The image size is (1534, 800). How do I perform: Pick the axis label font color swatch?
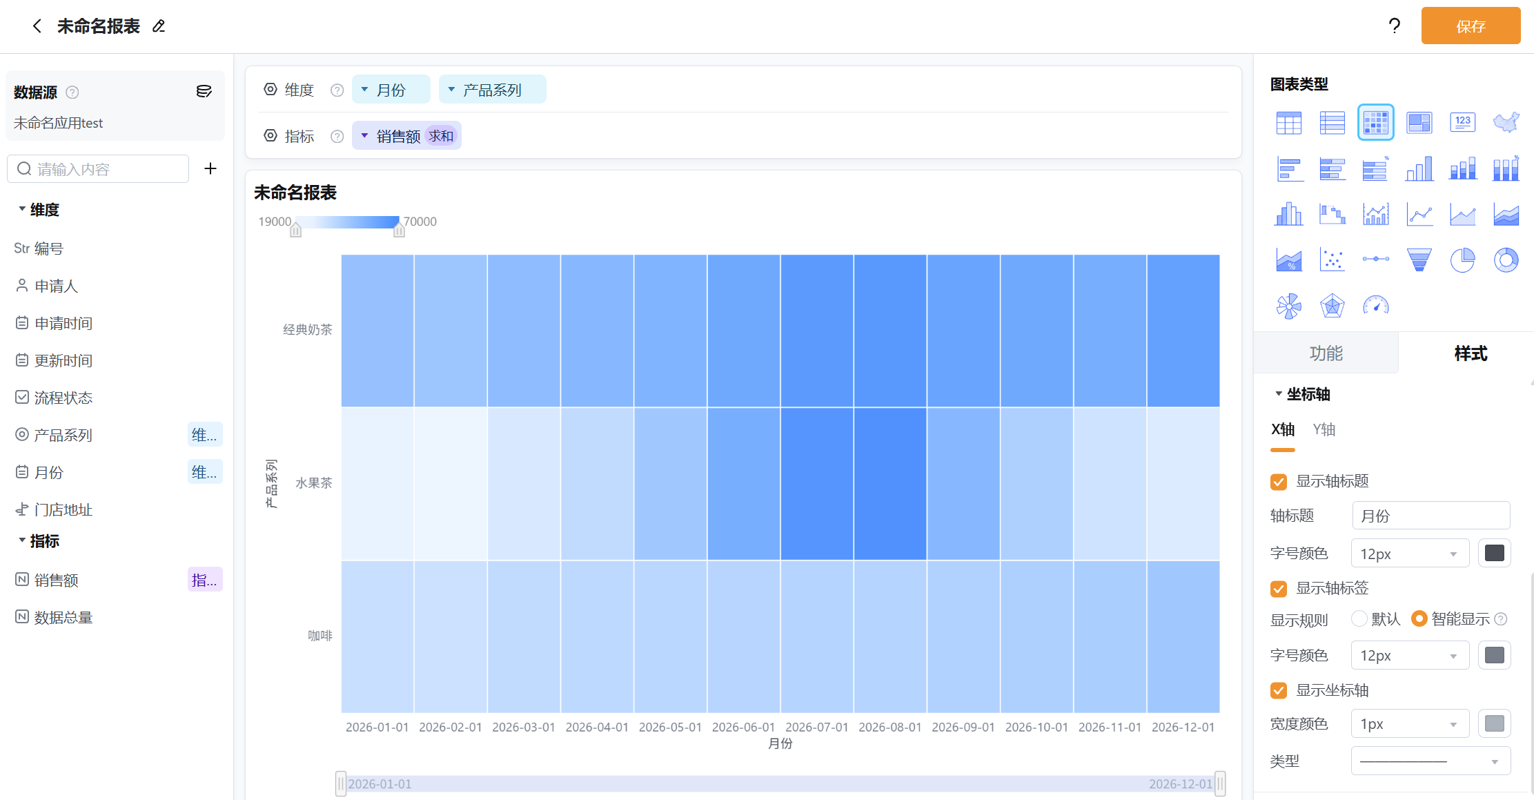(x=1494, y=656)
